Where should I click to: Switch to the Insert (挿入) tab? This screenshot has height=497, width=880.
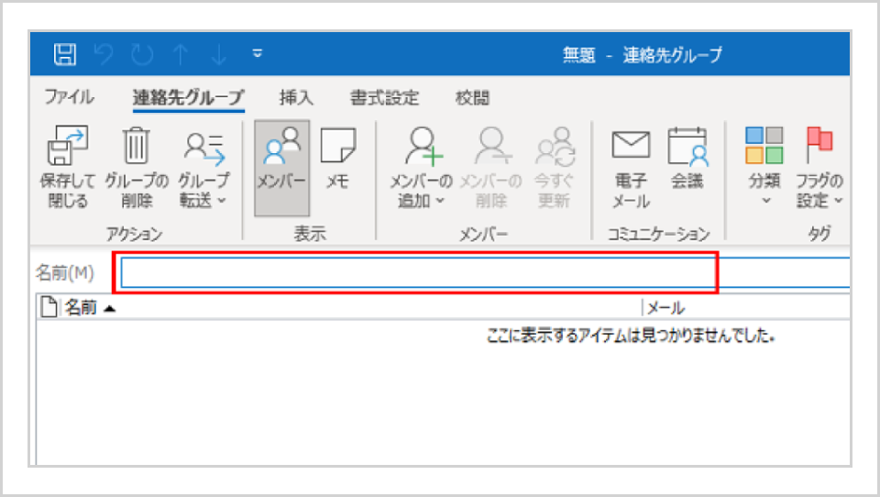coord(296,97)
